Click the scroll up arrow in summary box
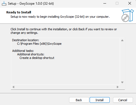 122,40
